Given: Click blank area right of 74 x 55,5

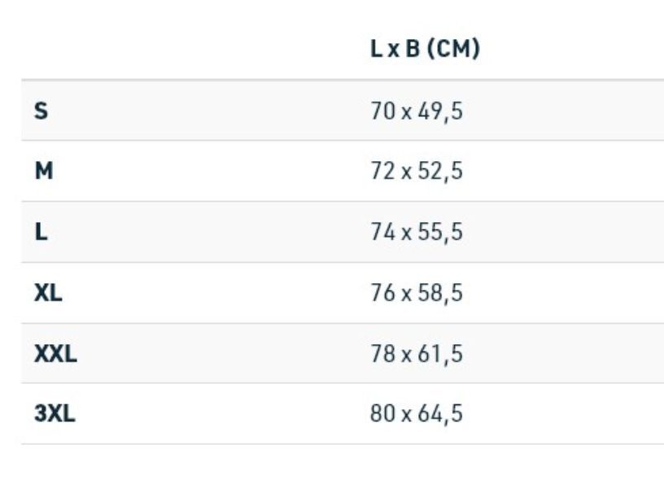Looking at the screenshot, I should coord(563,232).
